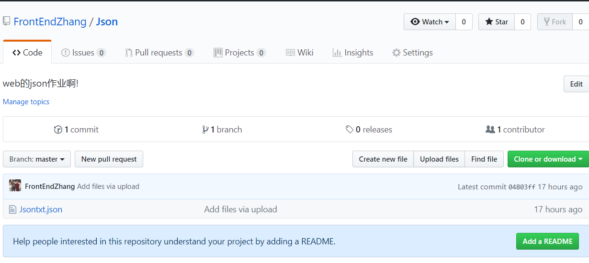Click the branch icon beside 1 branch
This screenshot has height=263, width=589.
pos(205,130)
